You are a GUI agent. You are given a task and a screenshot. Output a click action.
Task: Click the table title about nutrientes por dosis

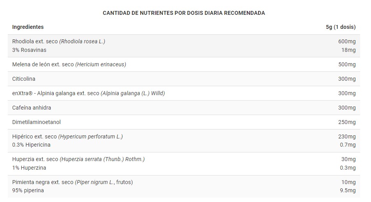pyautogui.click(x=184, y=13)
